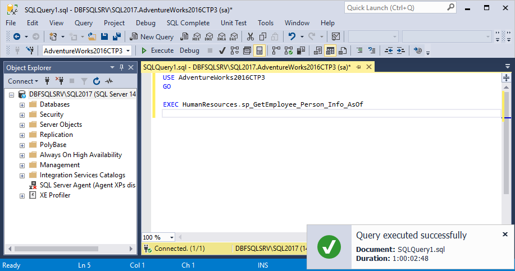515x271 pixels.
Task: Toggle Include Client Statistics
Action: pyautogui.click(x=301, y=50)
